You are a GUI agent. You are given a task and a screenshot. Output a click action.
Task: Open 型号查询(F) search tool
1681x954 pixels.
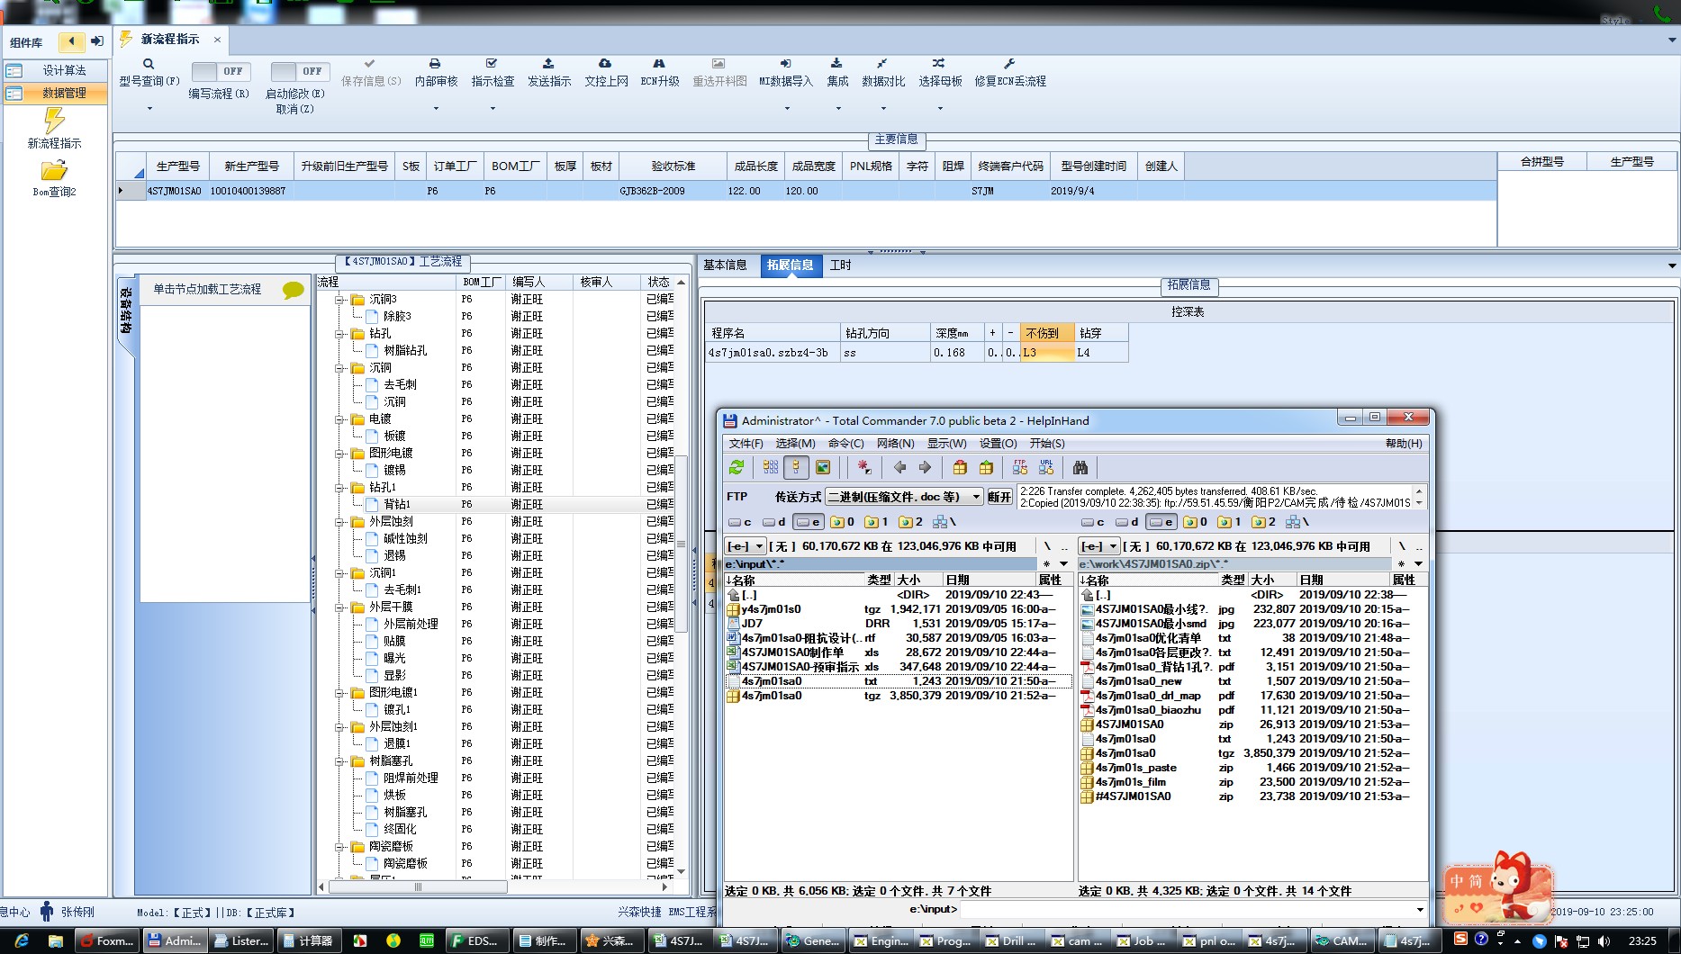click(x=149, y=64)
